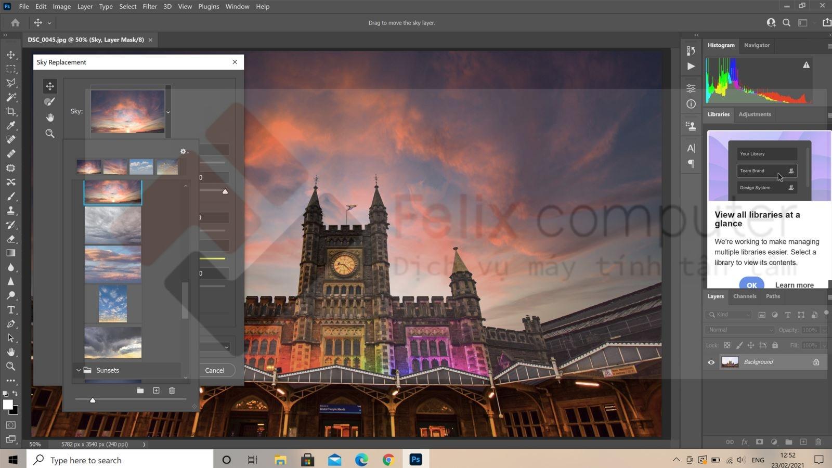Select the Zoom tool in Sky Replacement
Screen dimensions: 832x468
click(x=49, y=134)
